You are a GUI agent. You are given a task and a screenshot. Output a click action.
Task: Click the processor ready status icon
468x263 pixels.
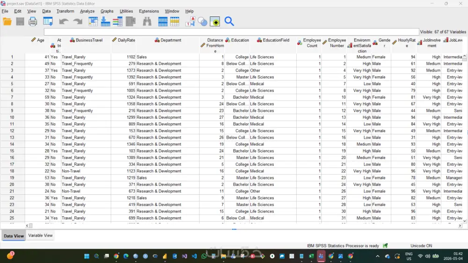pos(385,245)
